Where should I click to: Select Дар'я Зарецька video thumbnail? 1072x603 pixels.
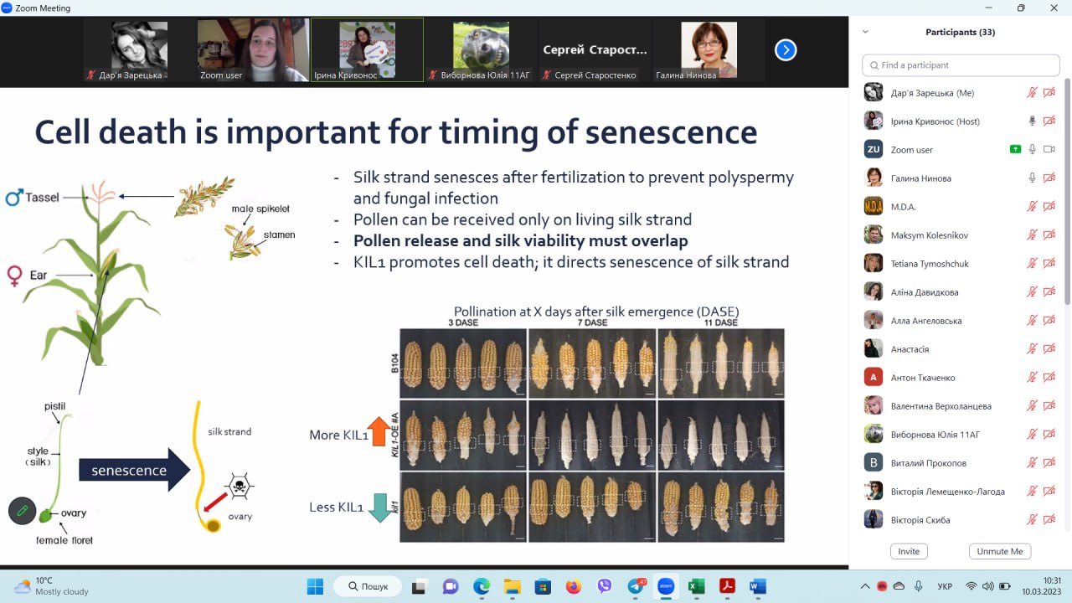[x=139, y=50]
